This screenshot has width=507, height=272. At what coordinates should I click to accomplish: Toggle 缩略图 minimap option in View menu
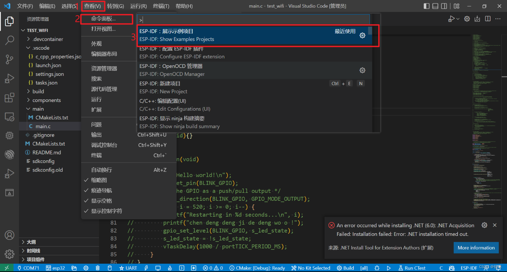coord(129,180)
